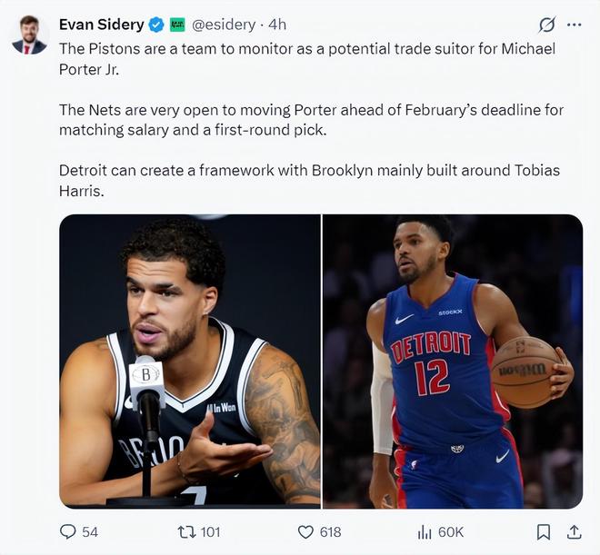The height and width of the screenshot is (555, 600).
Task: Click the Evan Sidery display name
Action: [x=102, y=25]
